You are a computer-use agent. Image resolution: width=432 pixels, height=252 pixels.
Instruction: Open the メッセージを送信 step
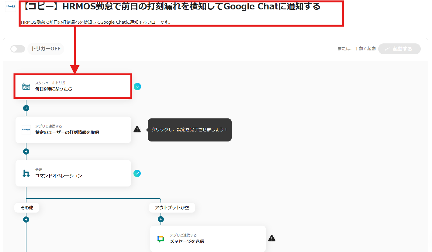(x=208, y=239)
